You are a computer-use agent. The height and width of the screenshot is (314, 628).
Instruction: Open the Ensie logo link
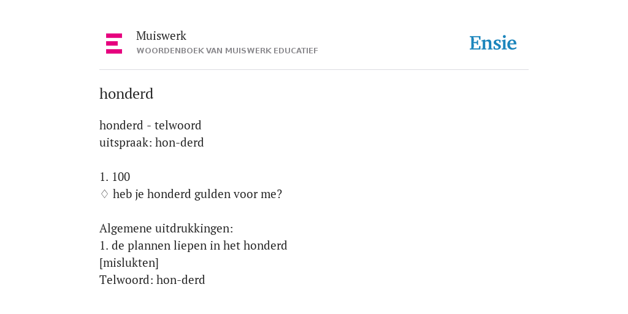pos(493,43)
